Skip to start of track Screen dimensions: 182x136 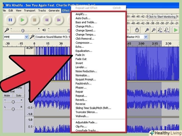tap(47, 20)
